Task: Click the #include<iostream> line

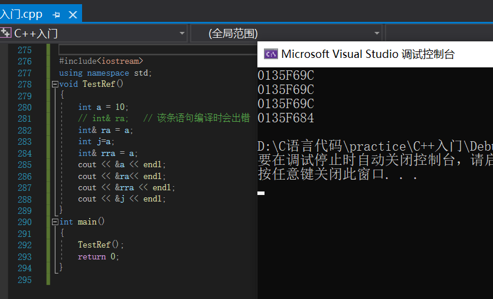Action: click(101, 61)
